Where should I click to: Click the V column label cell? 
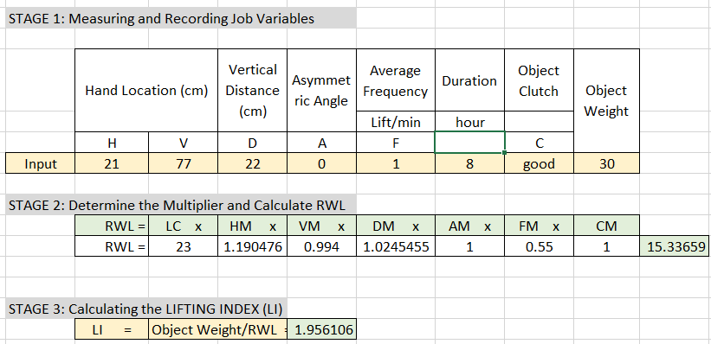[x=183, y=143]
